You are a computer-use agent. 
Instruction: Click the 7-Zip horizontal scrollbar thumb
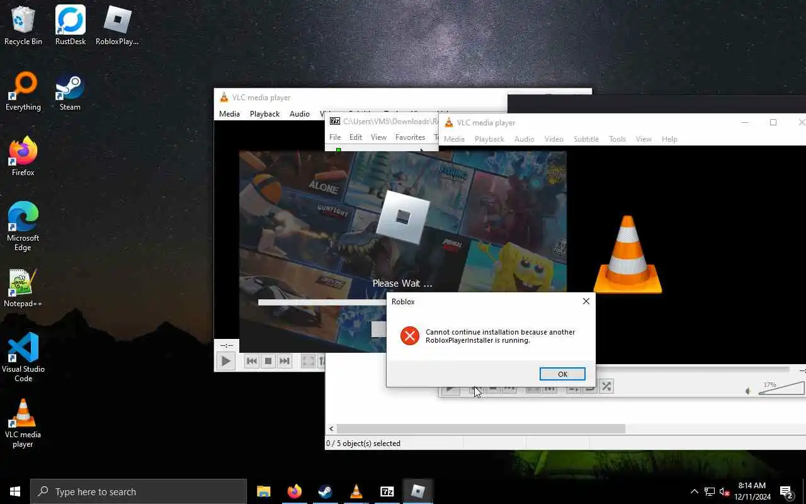481,429
